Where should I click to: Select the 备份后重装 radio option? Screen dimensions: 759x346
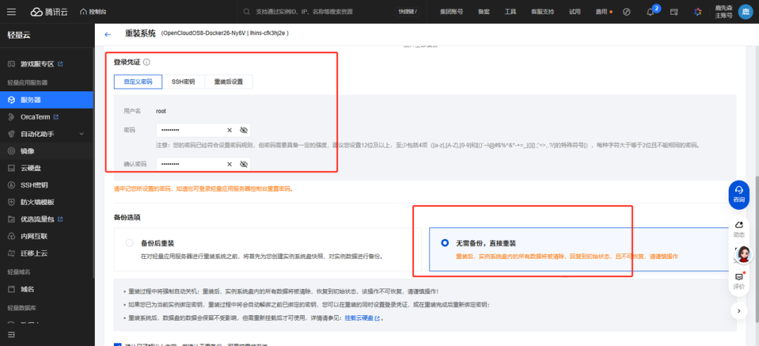(129, 243)
